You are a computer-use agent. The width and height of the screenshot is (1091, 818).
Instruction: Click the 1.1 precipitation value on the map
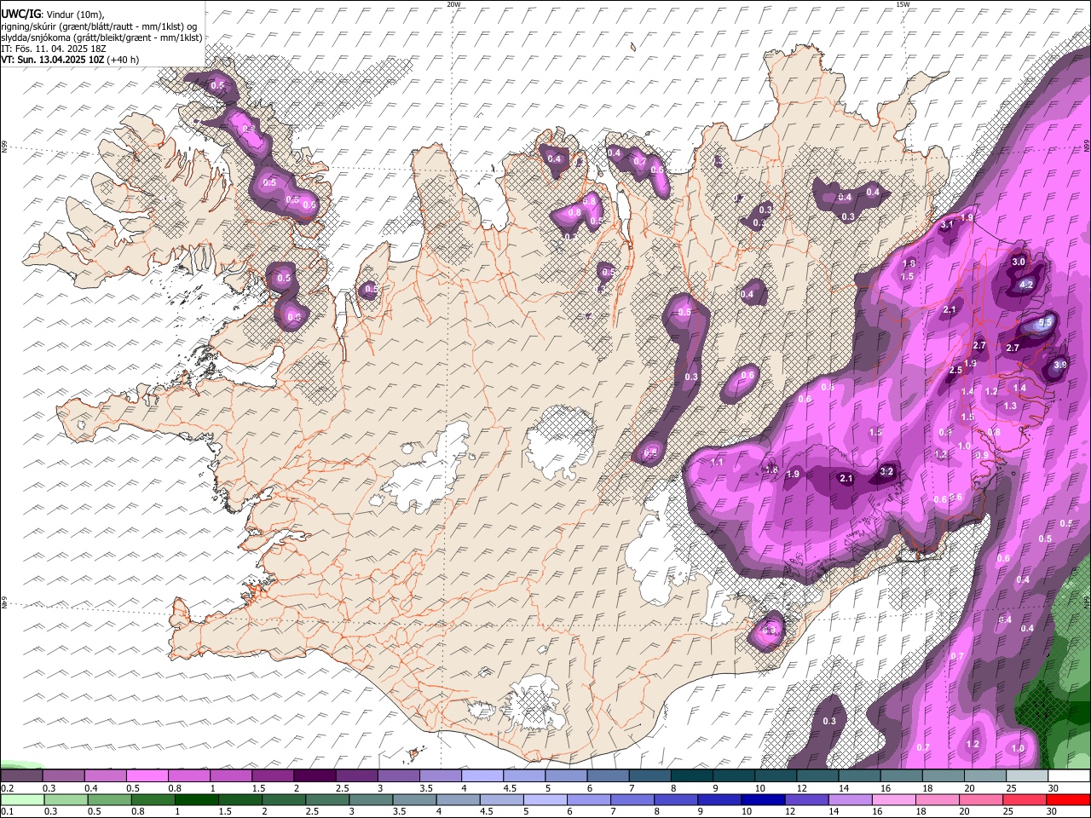tap(717, 462)
